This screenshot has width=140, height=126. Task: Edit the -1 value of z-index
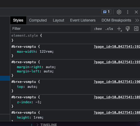coord(38,102)
